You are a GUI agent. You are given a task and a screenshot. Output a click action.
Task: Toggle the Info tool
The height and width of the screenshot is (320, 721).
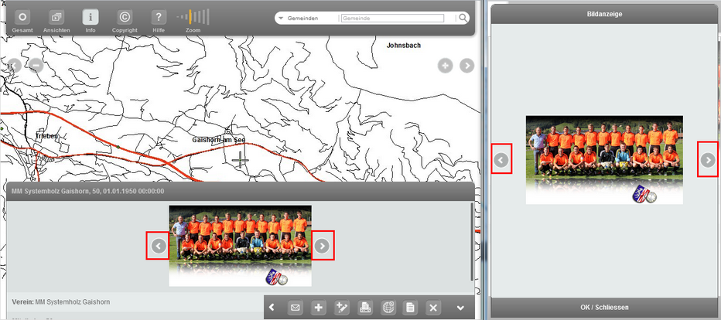point(90,18)
